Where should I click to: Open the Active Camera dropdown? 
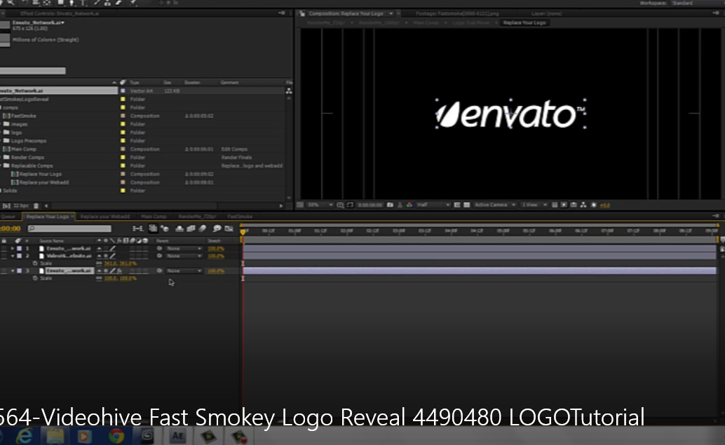[x=495, y=205]
